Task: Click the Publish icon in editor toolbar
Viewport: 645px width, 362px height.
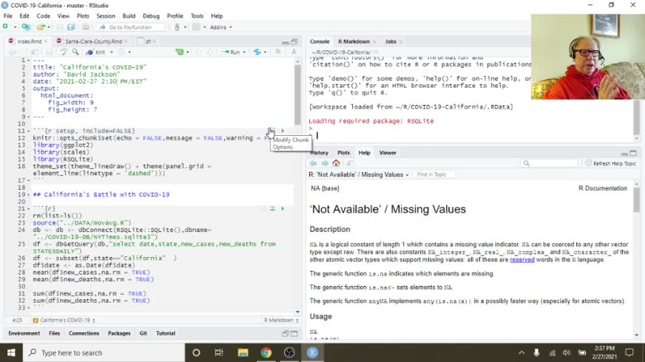Action: pos(257,52)
